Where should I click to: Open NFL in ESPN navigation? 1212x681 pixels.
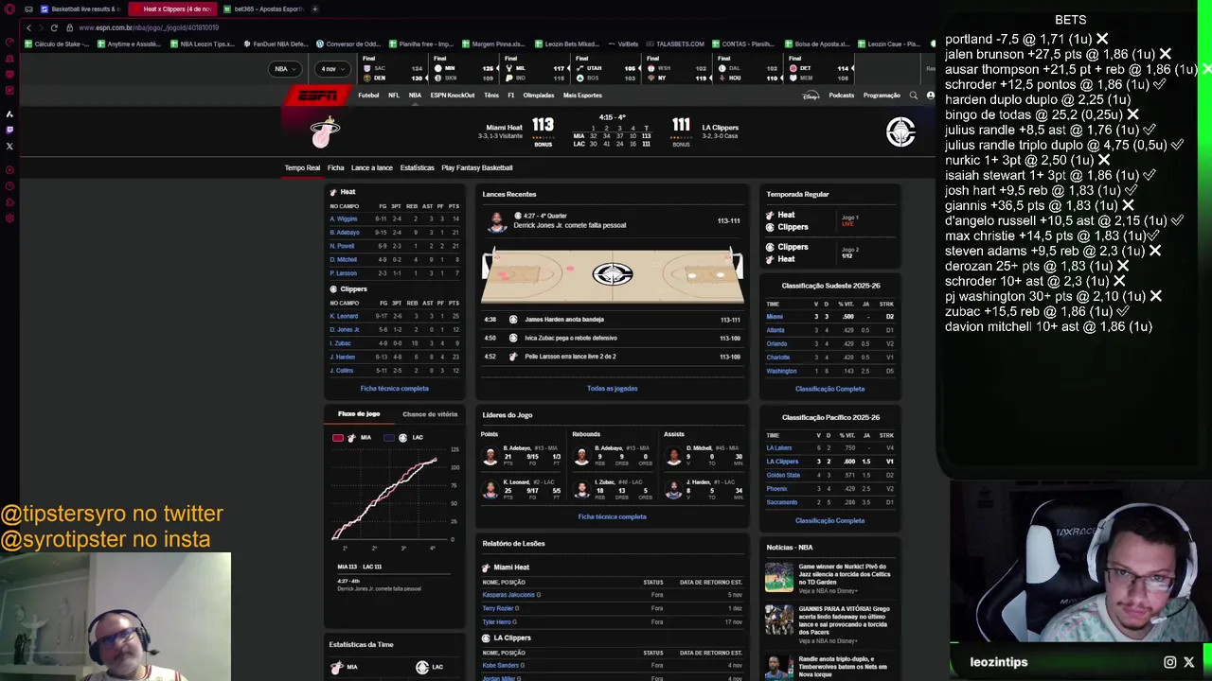pyautogui.click(x=394, y=96)
